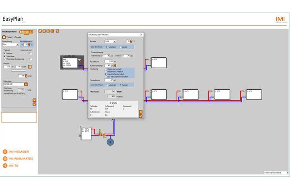
Task: Toggle the Heizkörper checkbox in Vorgabe
Action: [x=5, y=56]
